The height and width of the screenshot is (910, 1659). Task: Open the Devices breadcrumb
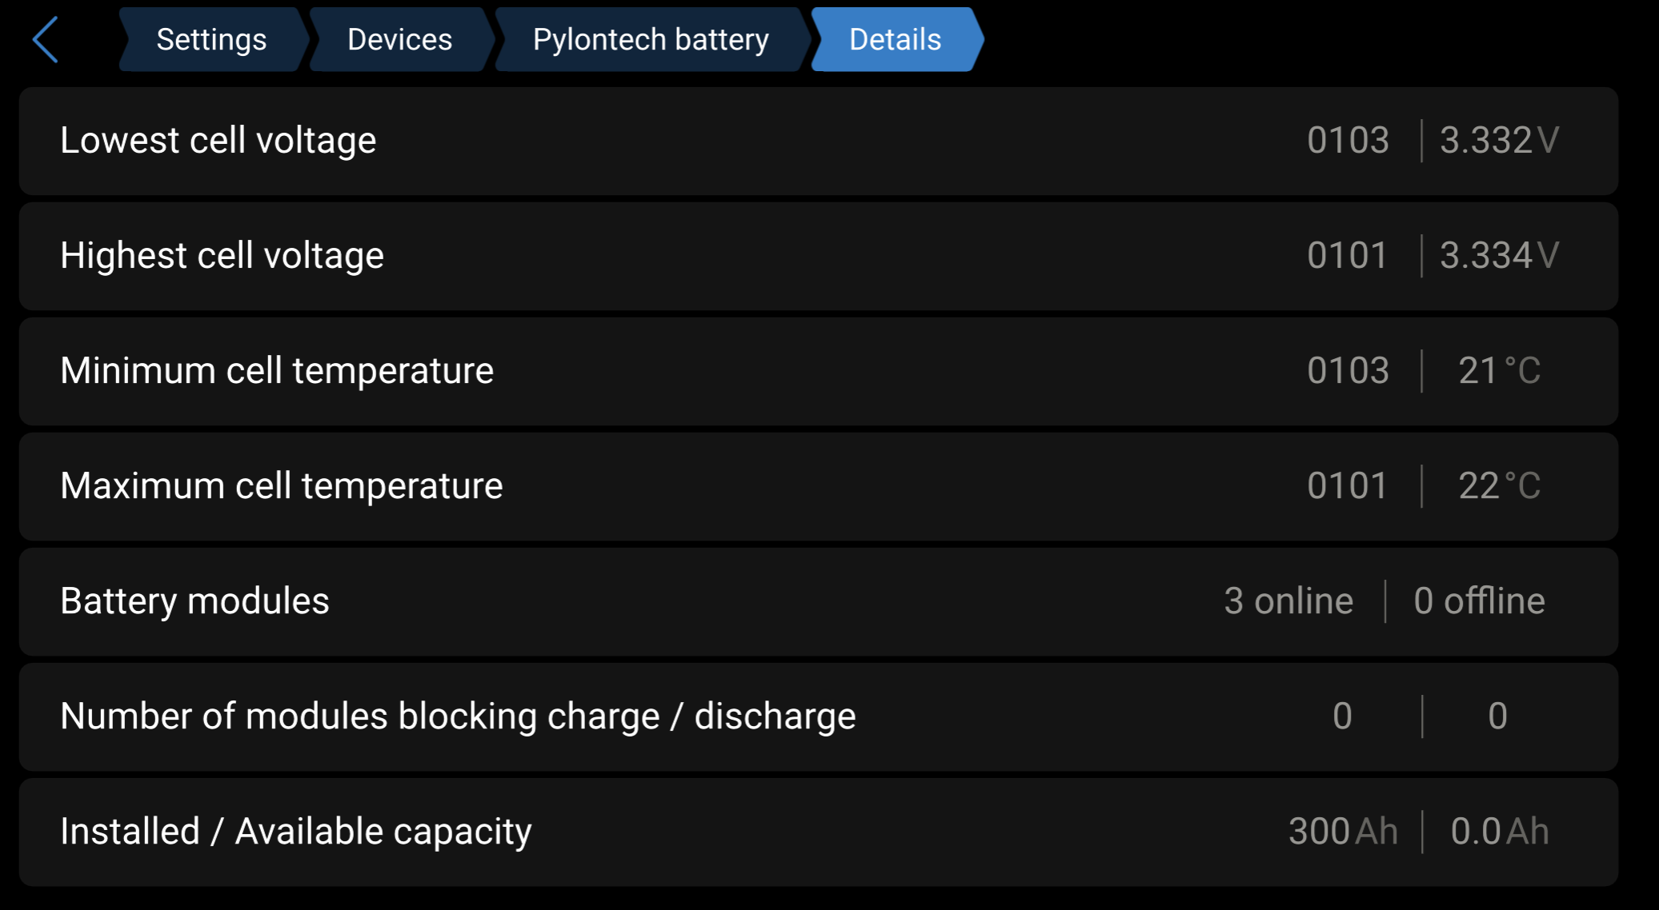(x=399, y=39)
